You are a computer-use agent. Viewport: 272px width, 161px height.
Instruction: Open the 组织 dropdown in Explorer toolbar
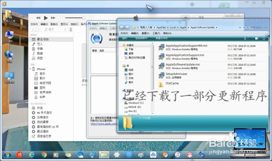[x=126, y=38]
